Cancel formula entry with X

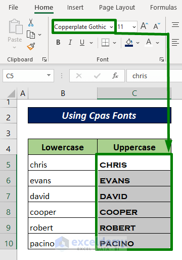[x=79, y=76]
